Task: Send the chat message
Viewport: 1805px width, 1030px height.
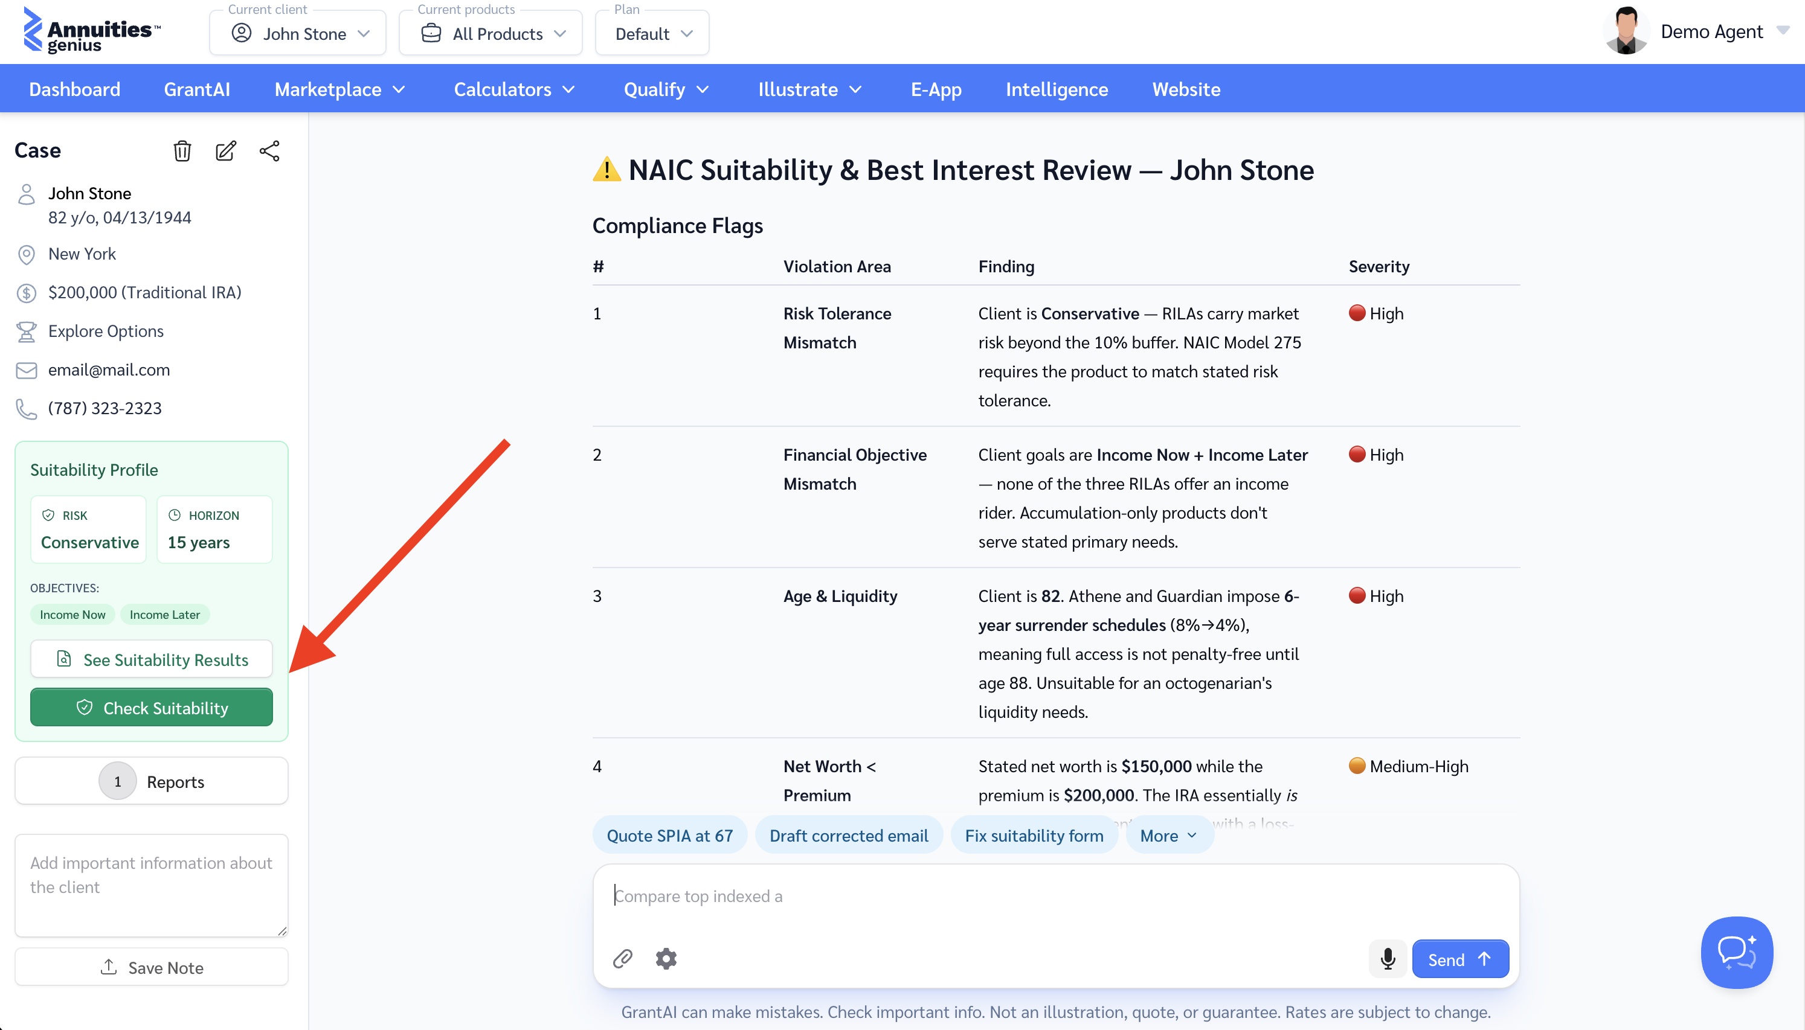Action: tap(1461, 959)
